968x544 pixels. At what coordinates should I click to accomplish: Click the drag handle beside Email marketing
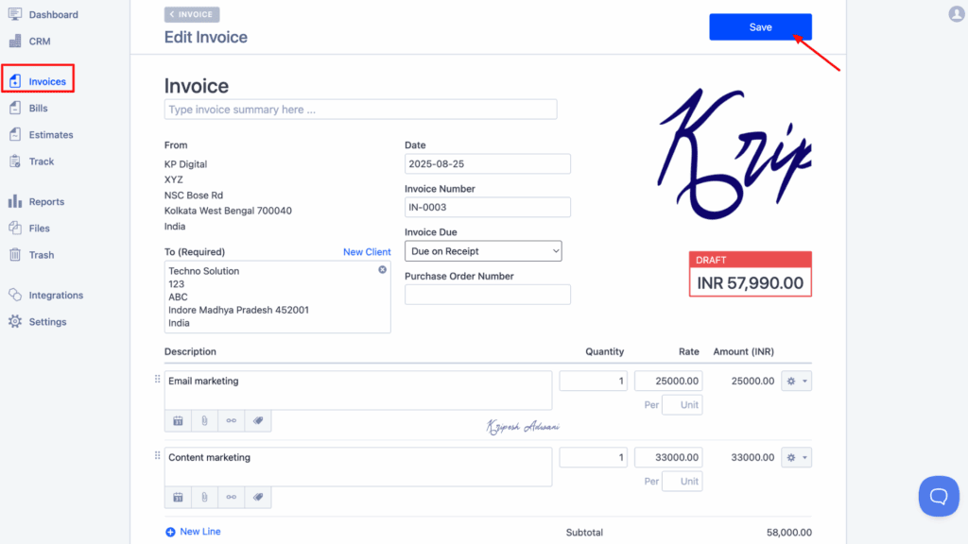pyautogui.click(x=158, y=381)
